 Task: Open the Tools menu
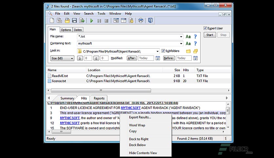point(101,14)
